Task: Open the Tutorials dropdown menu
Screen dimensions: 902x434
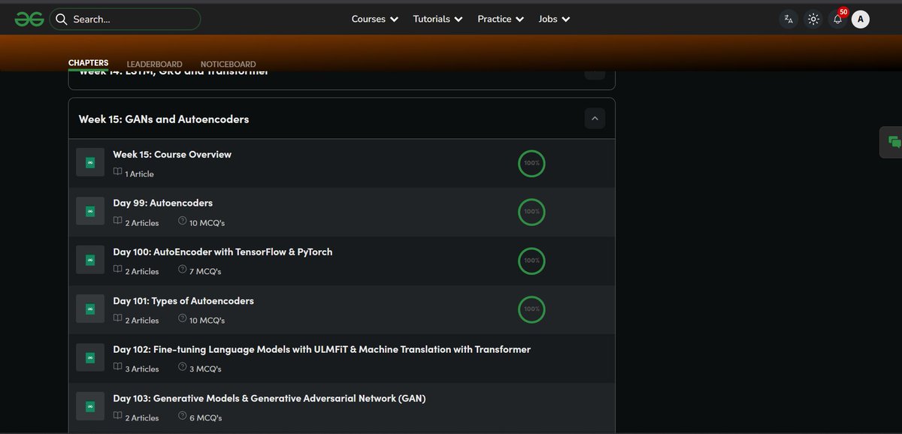Action: (x=437, y=19)
